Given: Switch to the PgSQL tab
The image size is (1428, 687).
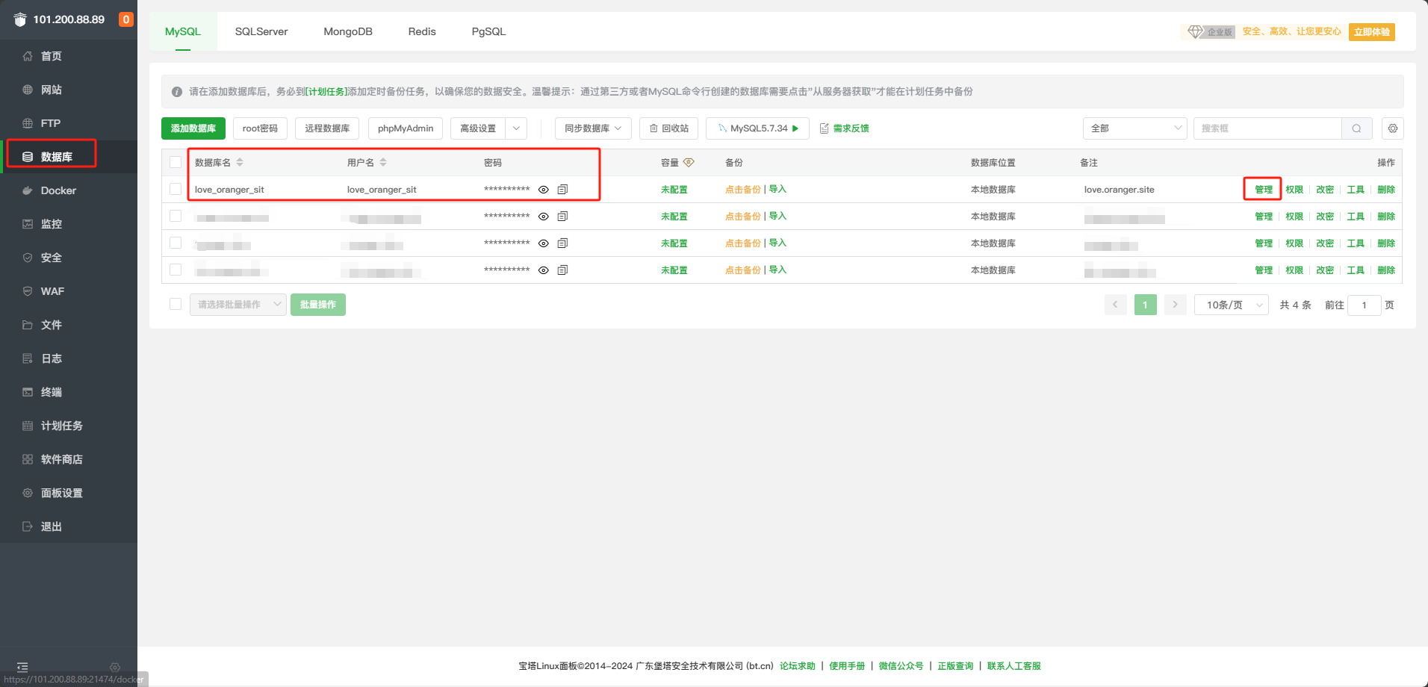Looking at the screenshot, I should [x=488, y=31].
